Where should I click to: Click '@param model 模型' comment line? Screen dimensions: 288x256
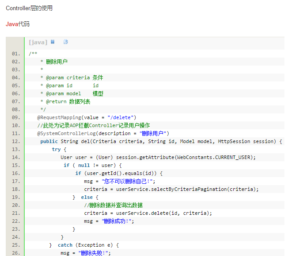point(72,93)
